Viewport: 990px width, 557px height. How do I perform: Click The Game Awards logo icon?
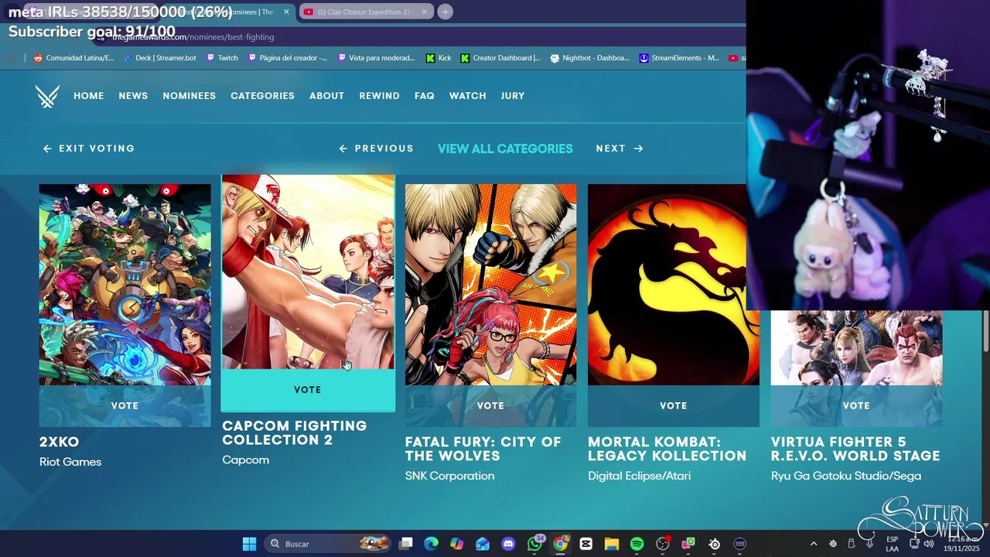point(47,97)
